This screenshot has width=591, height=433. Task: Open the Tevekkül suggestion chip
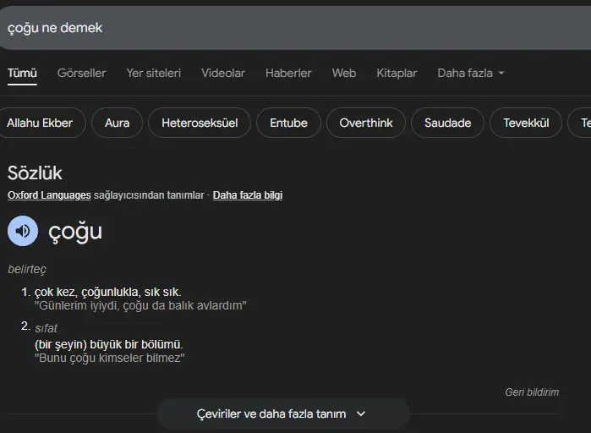[x=526, y=123]
